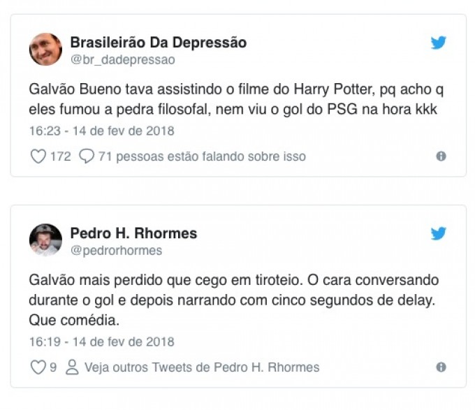Image resolution: width=475 pixels, height=410 pixels.
Task: Open "71 pessoas estão falando sobre isso"
Action: point(202,156)
